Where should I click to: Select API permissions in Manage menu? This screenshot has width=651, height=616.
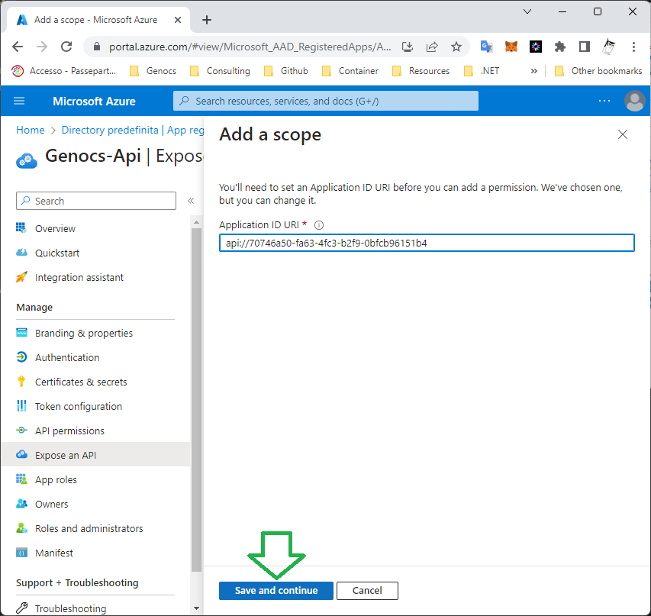pos(69,431)
